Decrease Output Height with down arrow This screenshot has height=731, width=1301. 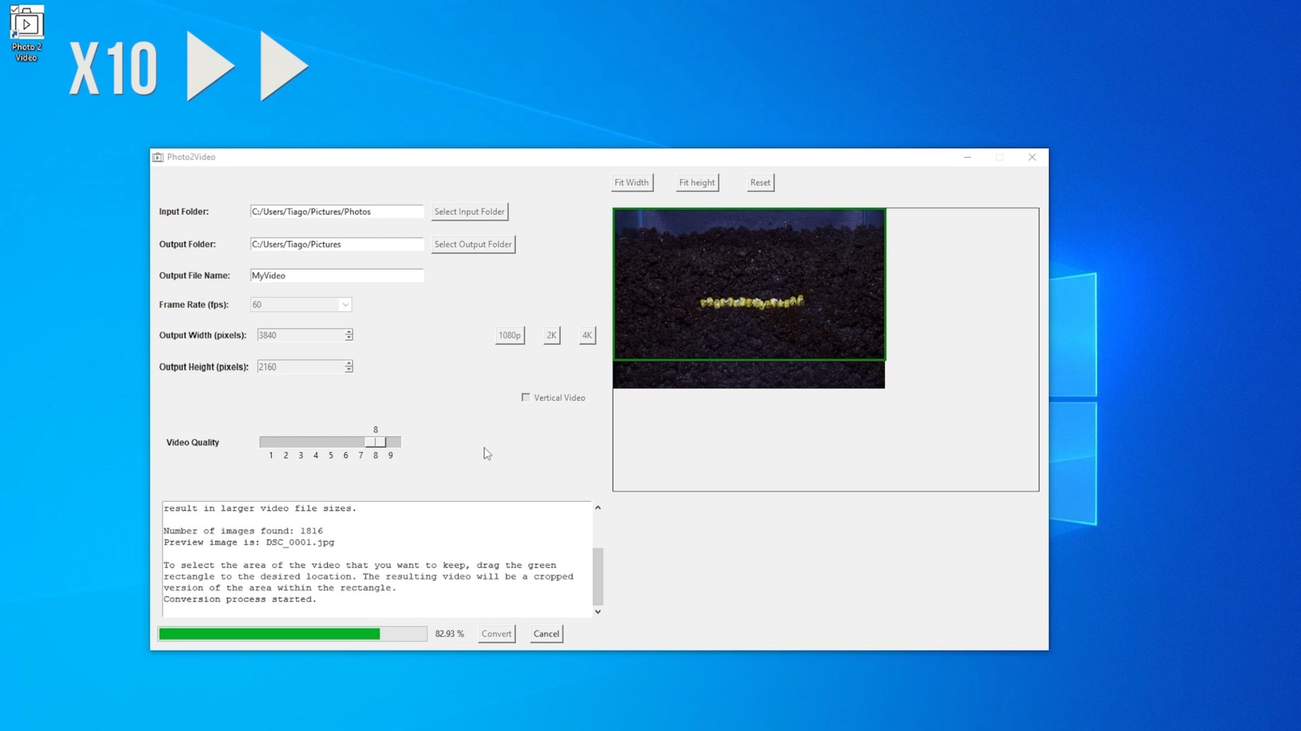(349, 370)
